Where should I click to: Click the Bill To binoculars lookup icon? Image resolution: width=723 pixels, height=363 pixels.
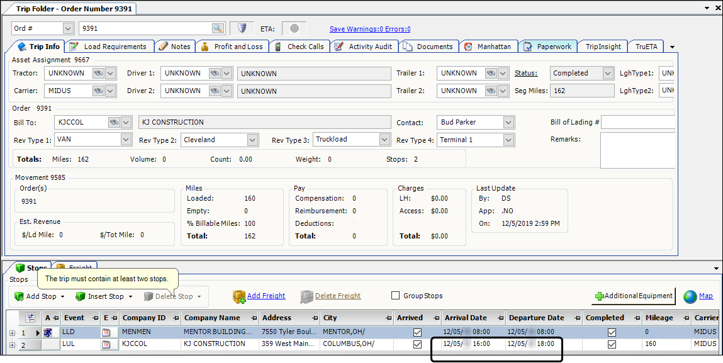tap(114, 122)
